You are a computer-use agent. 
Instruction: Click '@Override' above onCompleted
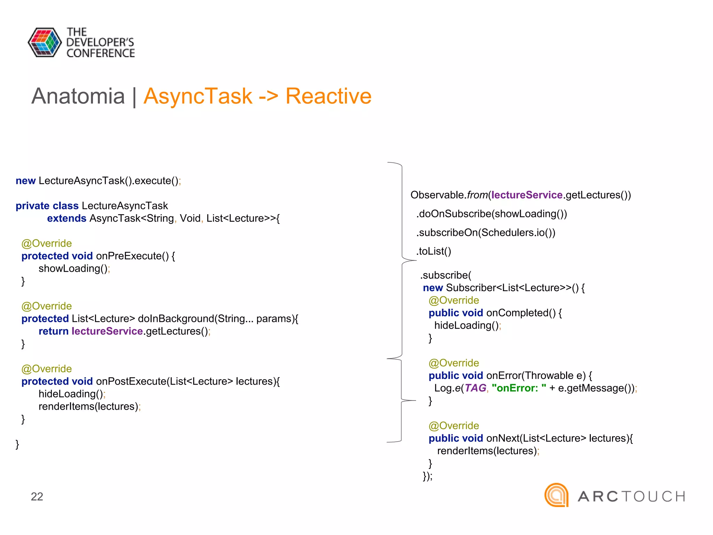click(x=454, y=301)
